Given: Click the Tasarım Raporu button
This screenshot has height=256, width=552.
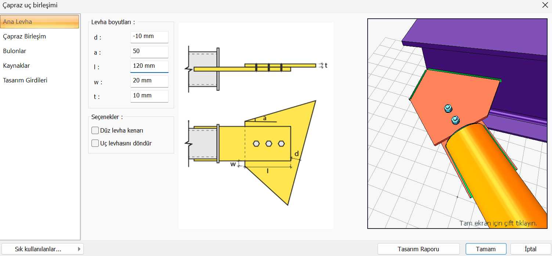Looking at the screenshot, I should click(x=418, y=249).
